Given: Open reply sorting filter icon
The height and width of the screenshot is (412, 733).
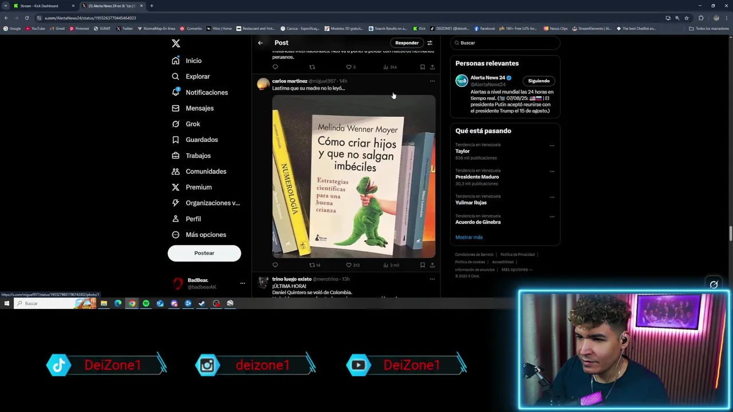Looking at the screenshot, I should (x=429, y=43).
